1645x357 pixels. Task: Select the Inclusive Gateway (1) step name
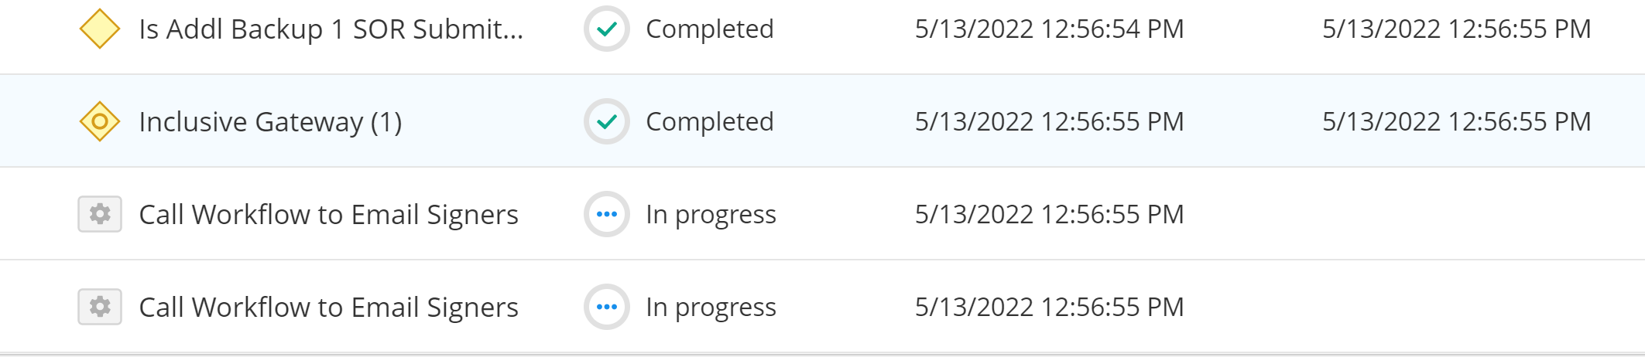(x=270, y=122)
